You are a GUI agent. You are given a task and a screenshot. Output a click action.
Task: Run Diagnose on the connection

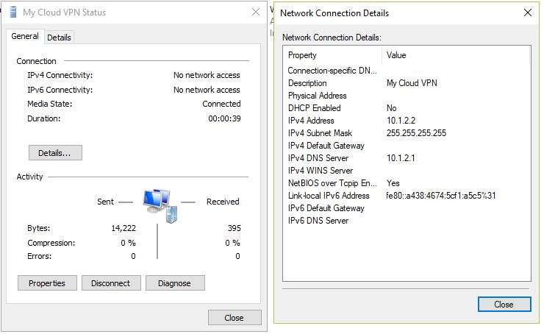click(x=174, y=283)
